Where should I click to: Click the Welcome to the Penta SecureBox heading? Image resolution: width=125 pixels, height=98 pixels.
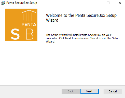(x=81, y=18)
